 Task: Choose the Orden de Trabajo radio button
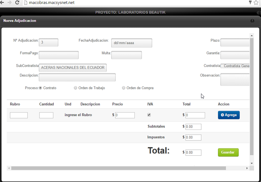click(76, 88)
